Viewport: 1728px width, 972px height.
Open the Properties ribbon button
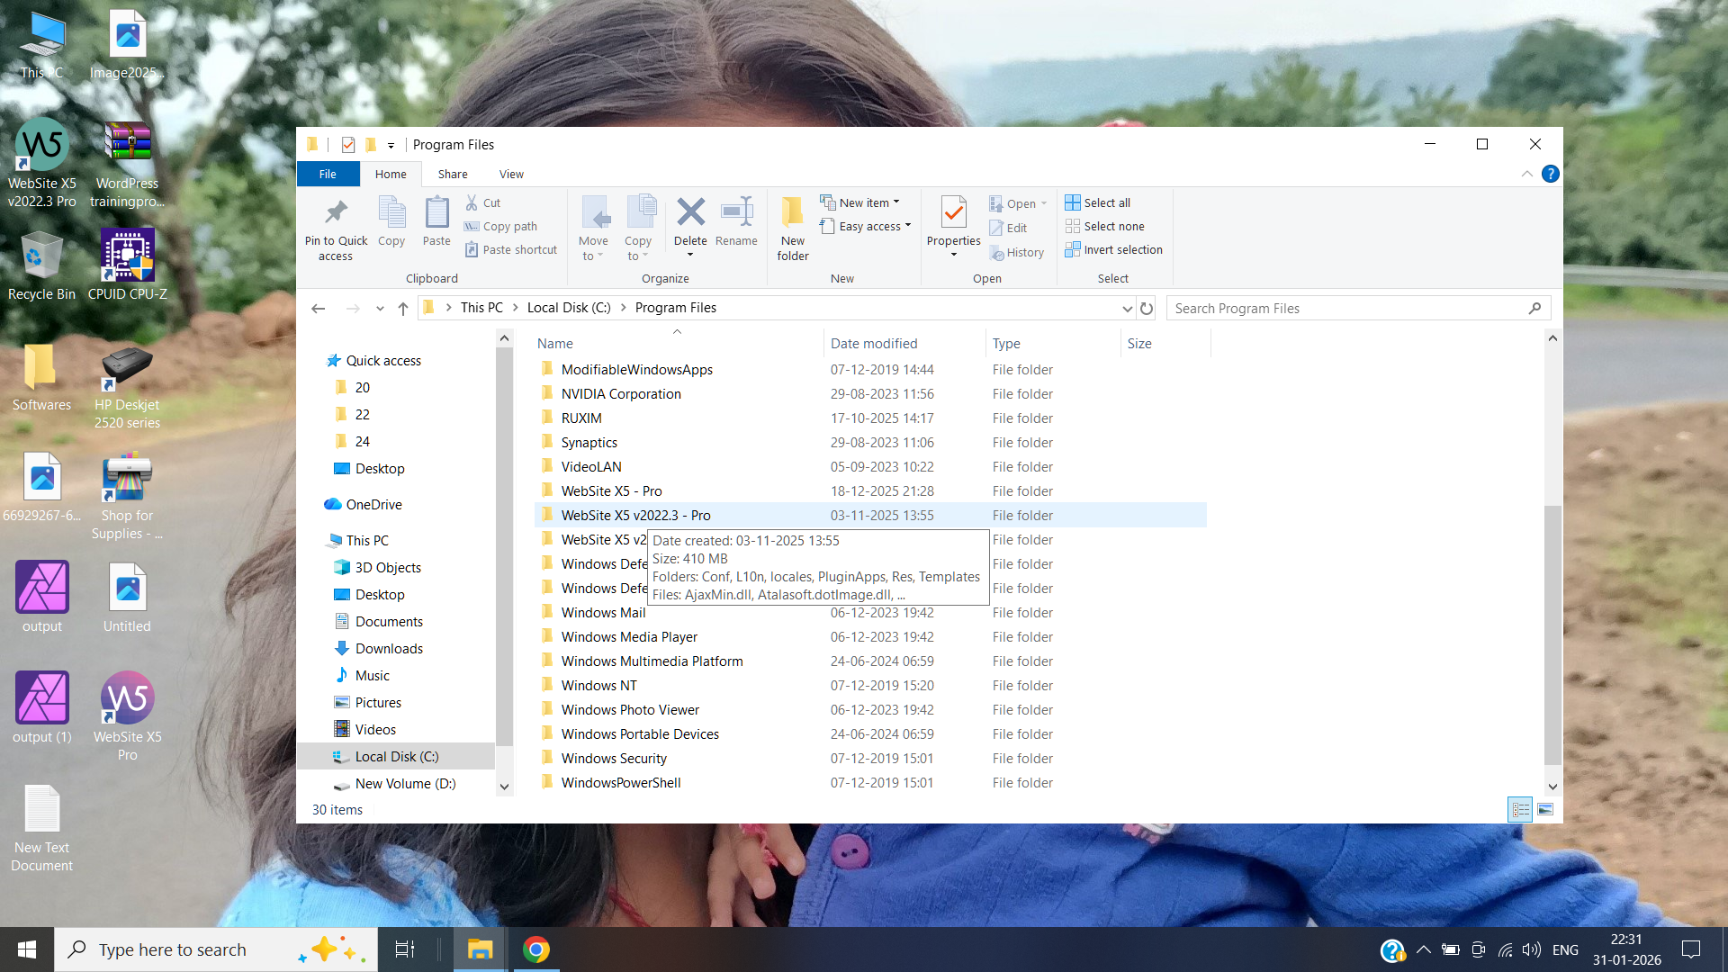953,216
